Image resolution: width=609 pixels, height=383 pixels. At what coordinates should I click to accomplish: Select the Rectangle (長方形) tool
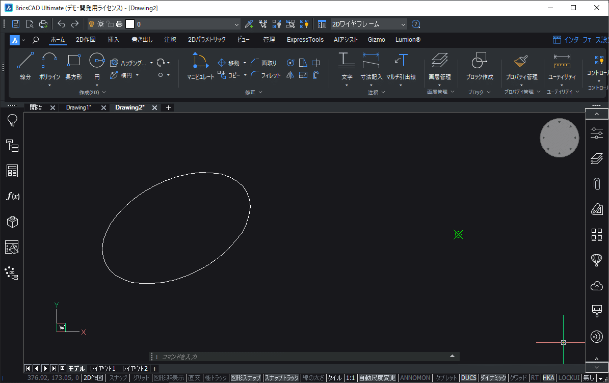73,66
